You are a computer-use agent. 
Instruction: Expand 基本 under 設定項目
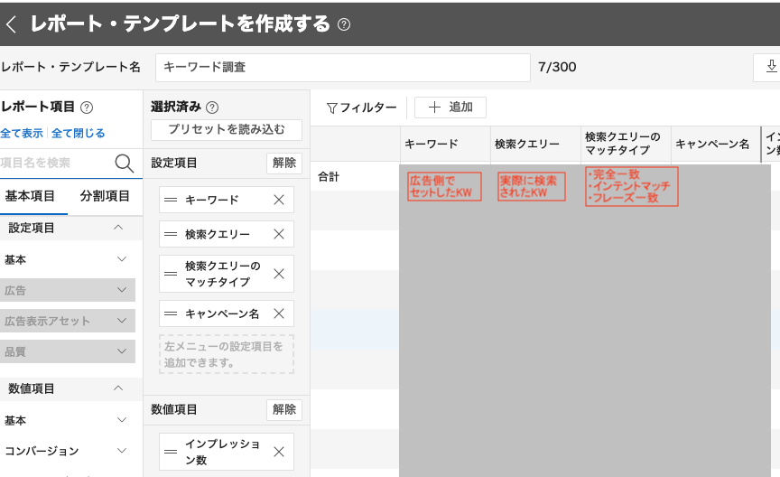[122, 259]
